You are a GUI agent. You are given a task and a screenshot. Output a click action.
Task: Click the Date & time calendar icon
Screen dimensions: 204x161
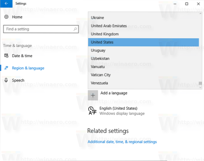(x=6, y=56)
